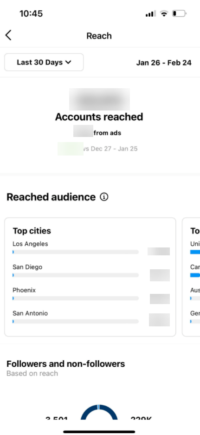Tap the battery status icon

coord(179,13)
